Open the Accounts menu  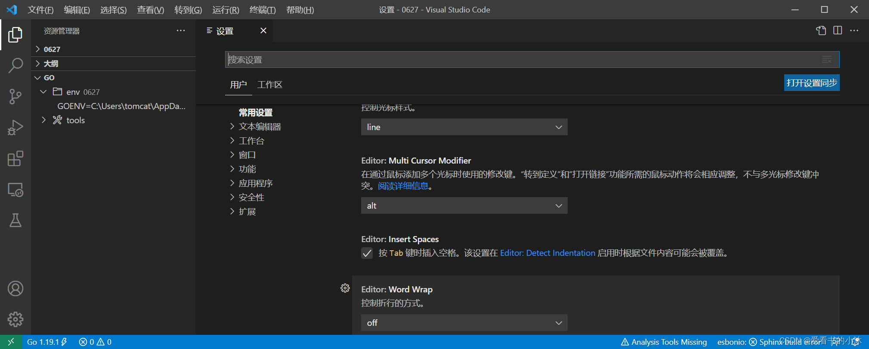pyautogui.click(x=15, y=288)
